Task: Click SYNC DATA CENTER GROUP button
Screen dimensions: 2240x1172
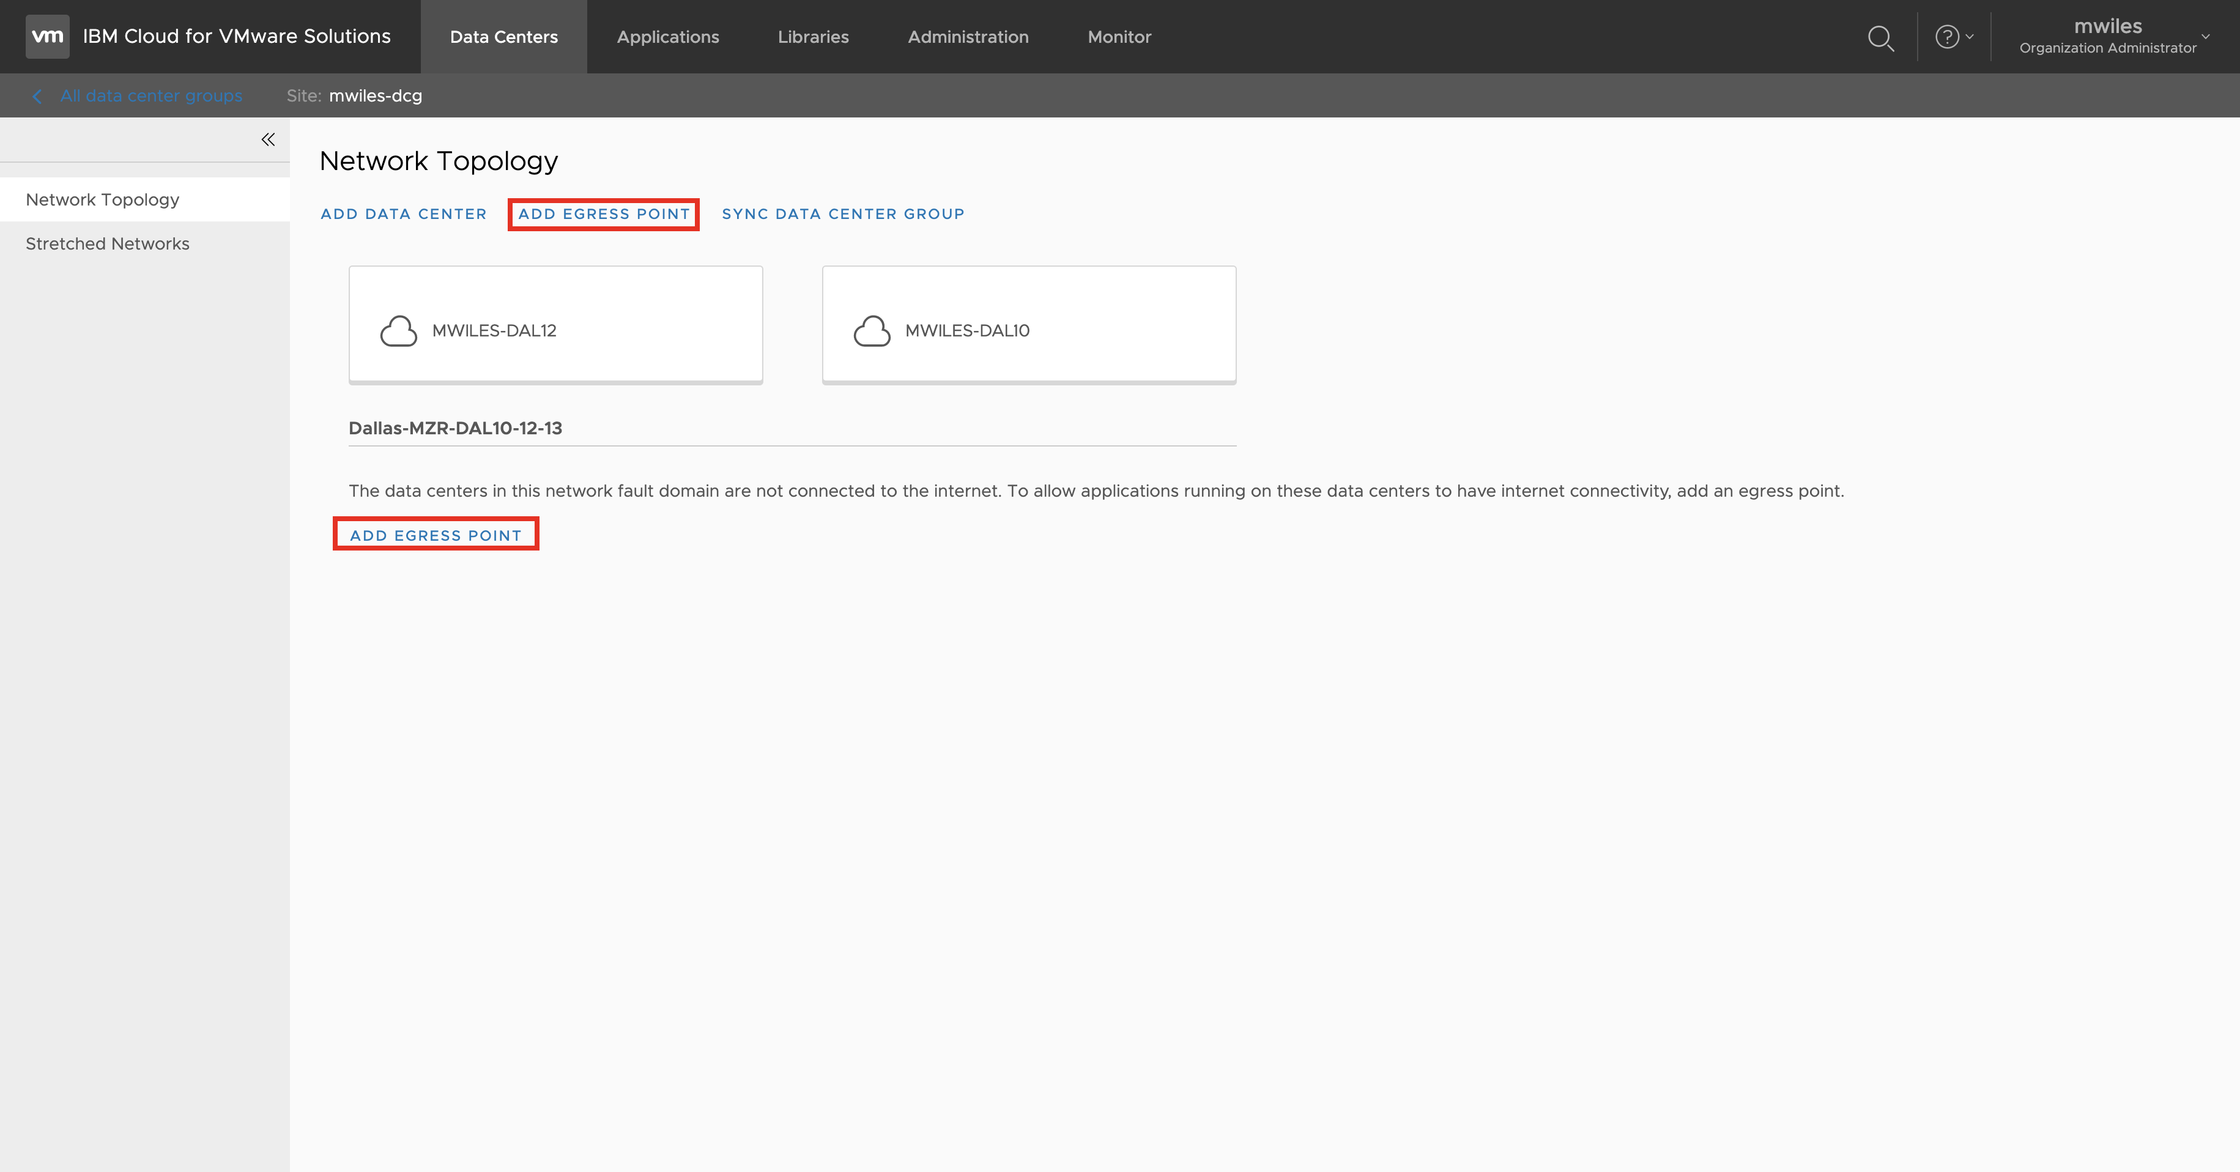Action: coord(843,214)
